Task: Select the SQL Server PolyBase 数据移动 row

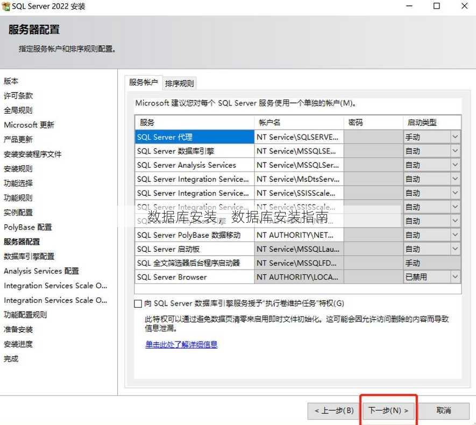Action: coord(194,235)
